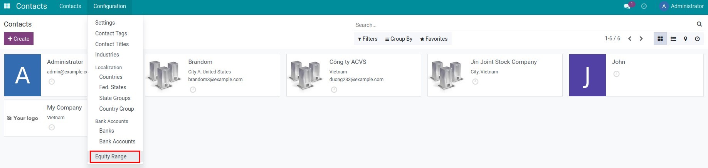The image size is (708, 168).
Task: Click the Search input field
Action: click(x=524, y=25)
